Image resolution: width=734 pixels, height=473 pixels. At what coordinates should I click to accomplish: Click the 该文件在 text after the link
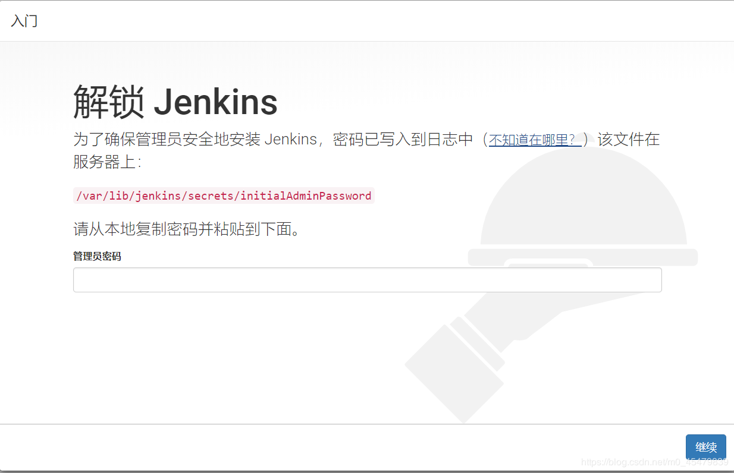(629, 140)
